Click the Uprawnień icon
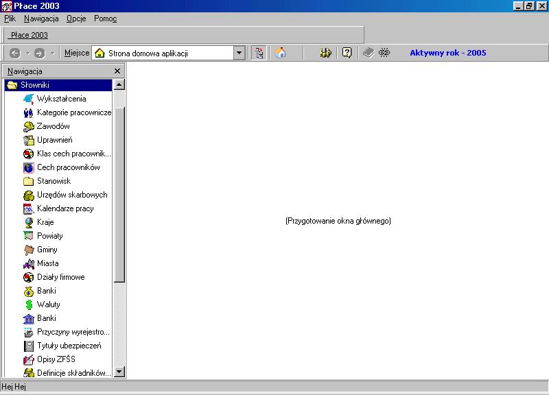Viewport: 549px width, 395px height. click(29, 140)
